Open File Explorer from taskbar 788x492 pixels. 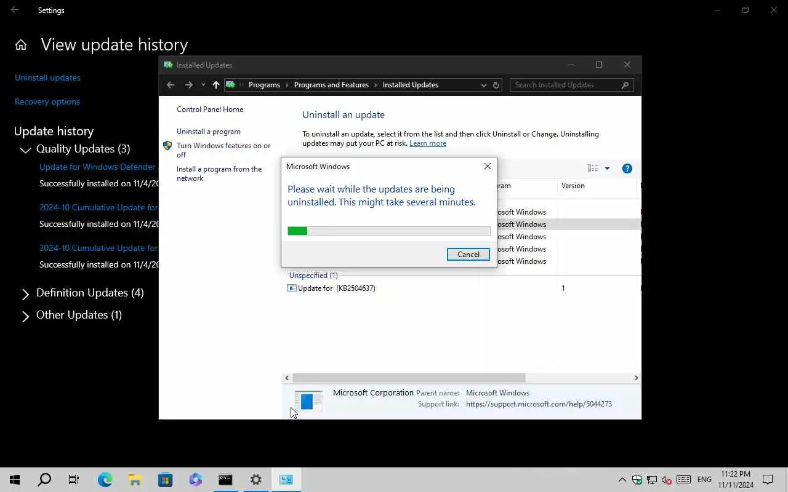point(135,480)
